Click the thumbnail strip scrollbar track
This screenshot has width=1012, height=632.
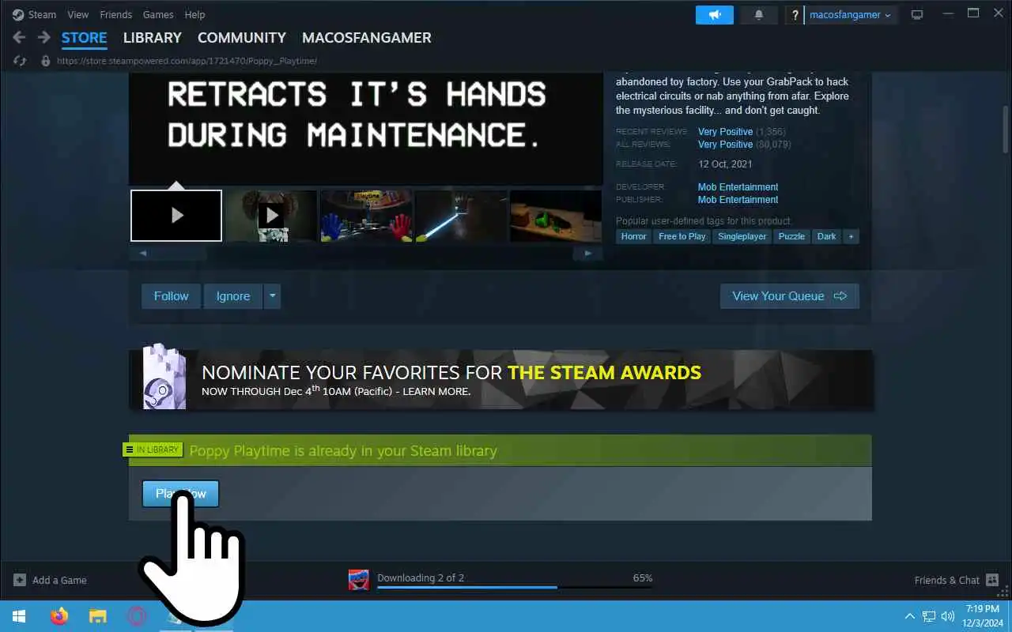(365, 254)
